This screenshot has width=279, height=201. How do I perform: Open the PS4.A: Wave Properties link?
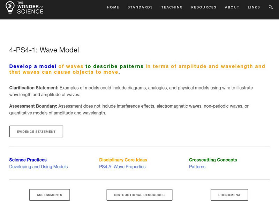pos(122,167)
